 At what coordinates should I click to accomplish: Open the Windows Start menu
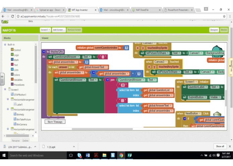[x=4, y=155]
